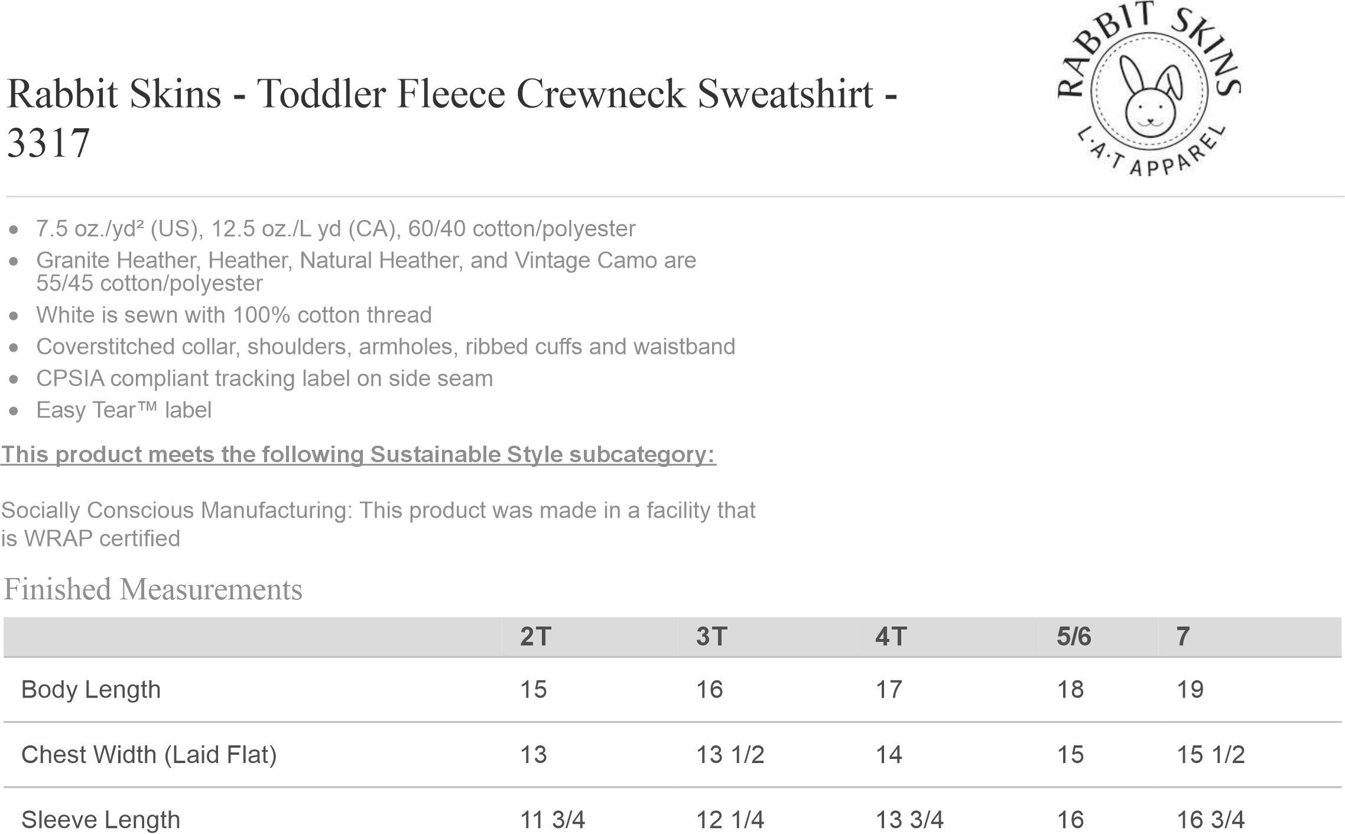Click the Body Length row label

click(91, 690)
